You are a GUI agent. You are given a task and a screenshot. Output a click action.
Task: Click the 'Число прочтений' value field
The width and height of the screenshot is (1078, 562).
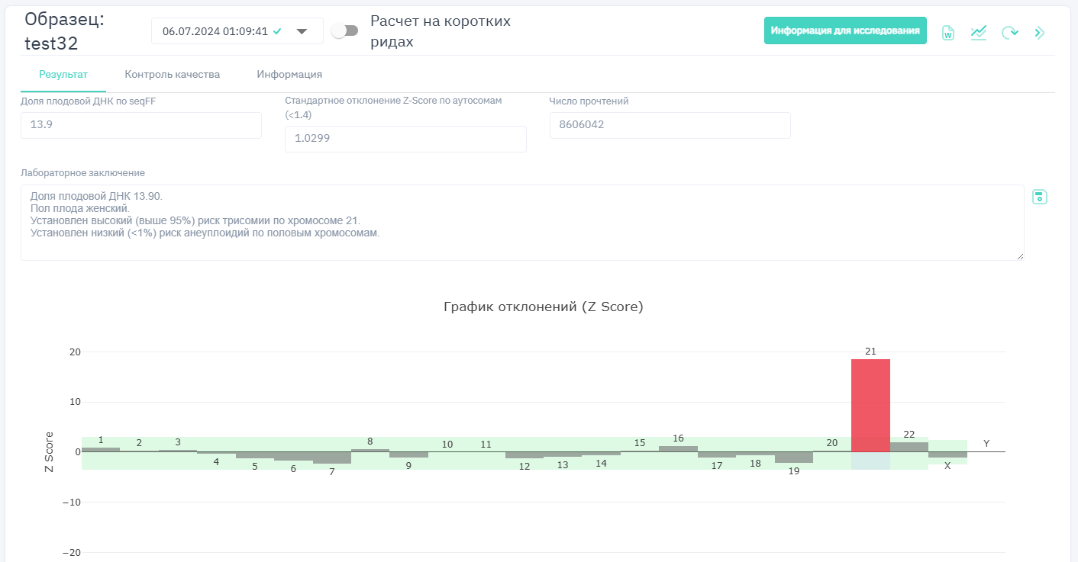(670, 125)
